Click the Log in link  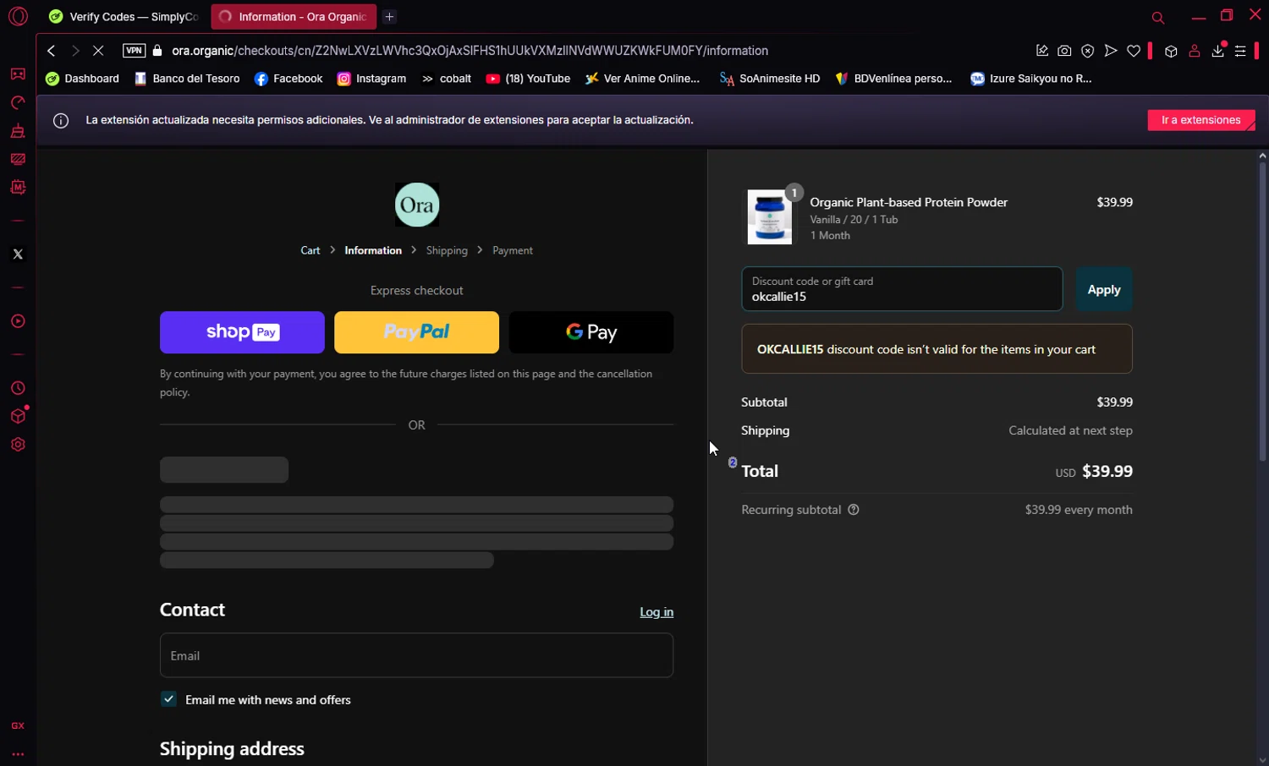click(x=656, y=612)
